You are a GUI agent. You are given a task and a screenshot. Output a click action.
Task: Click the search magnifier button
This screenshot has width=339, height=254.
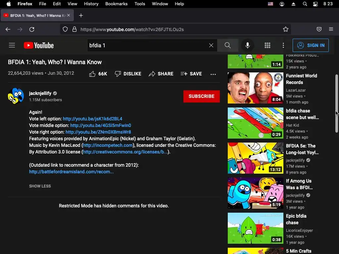click(228, 45)
